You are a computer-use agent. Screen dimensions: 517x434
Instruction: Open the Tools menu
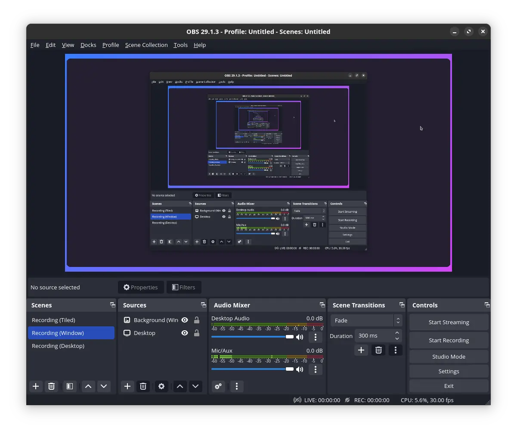181,45
